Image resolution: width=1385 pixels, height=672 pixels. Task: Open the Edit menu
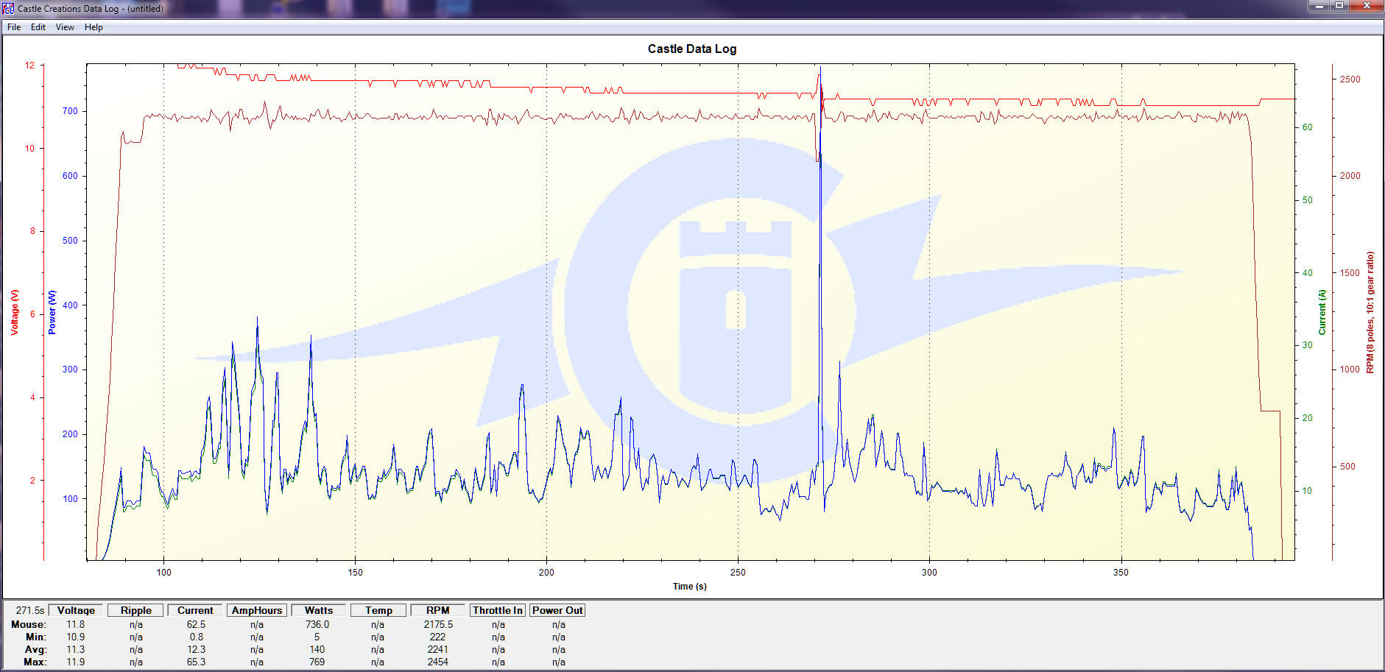(x=38, y=27)
